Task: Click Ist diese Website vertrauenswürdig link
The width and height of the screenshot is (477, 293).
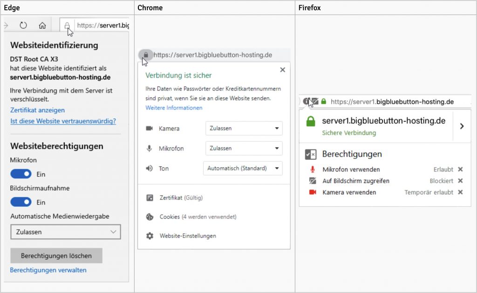Action: point(63,121)
